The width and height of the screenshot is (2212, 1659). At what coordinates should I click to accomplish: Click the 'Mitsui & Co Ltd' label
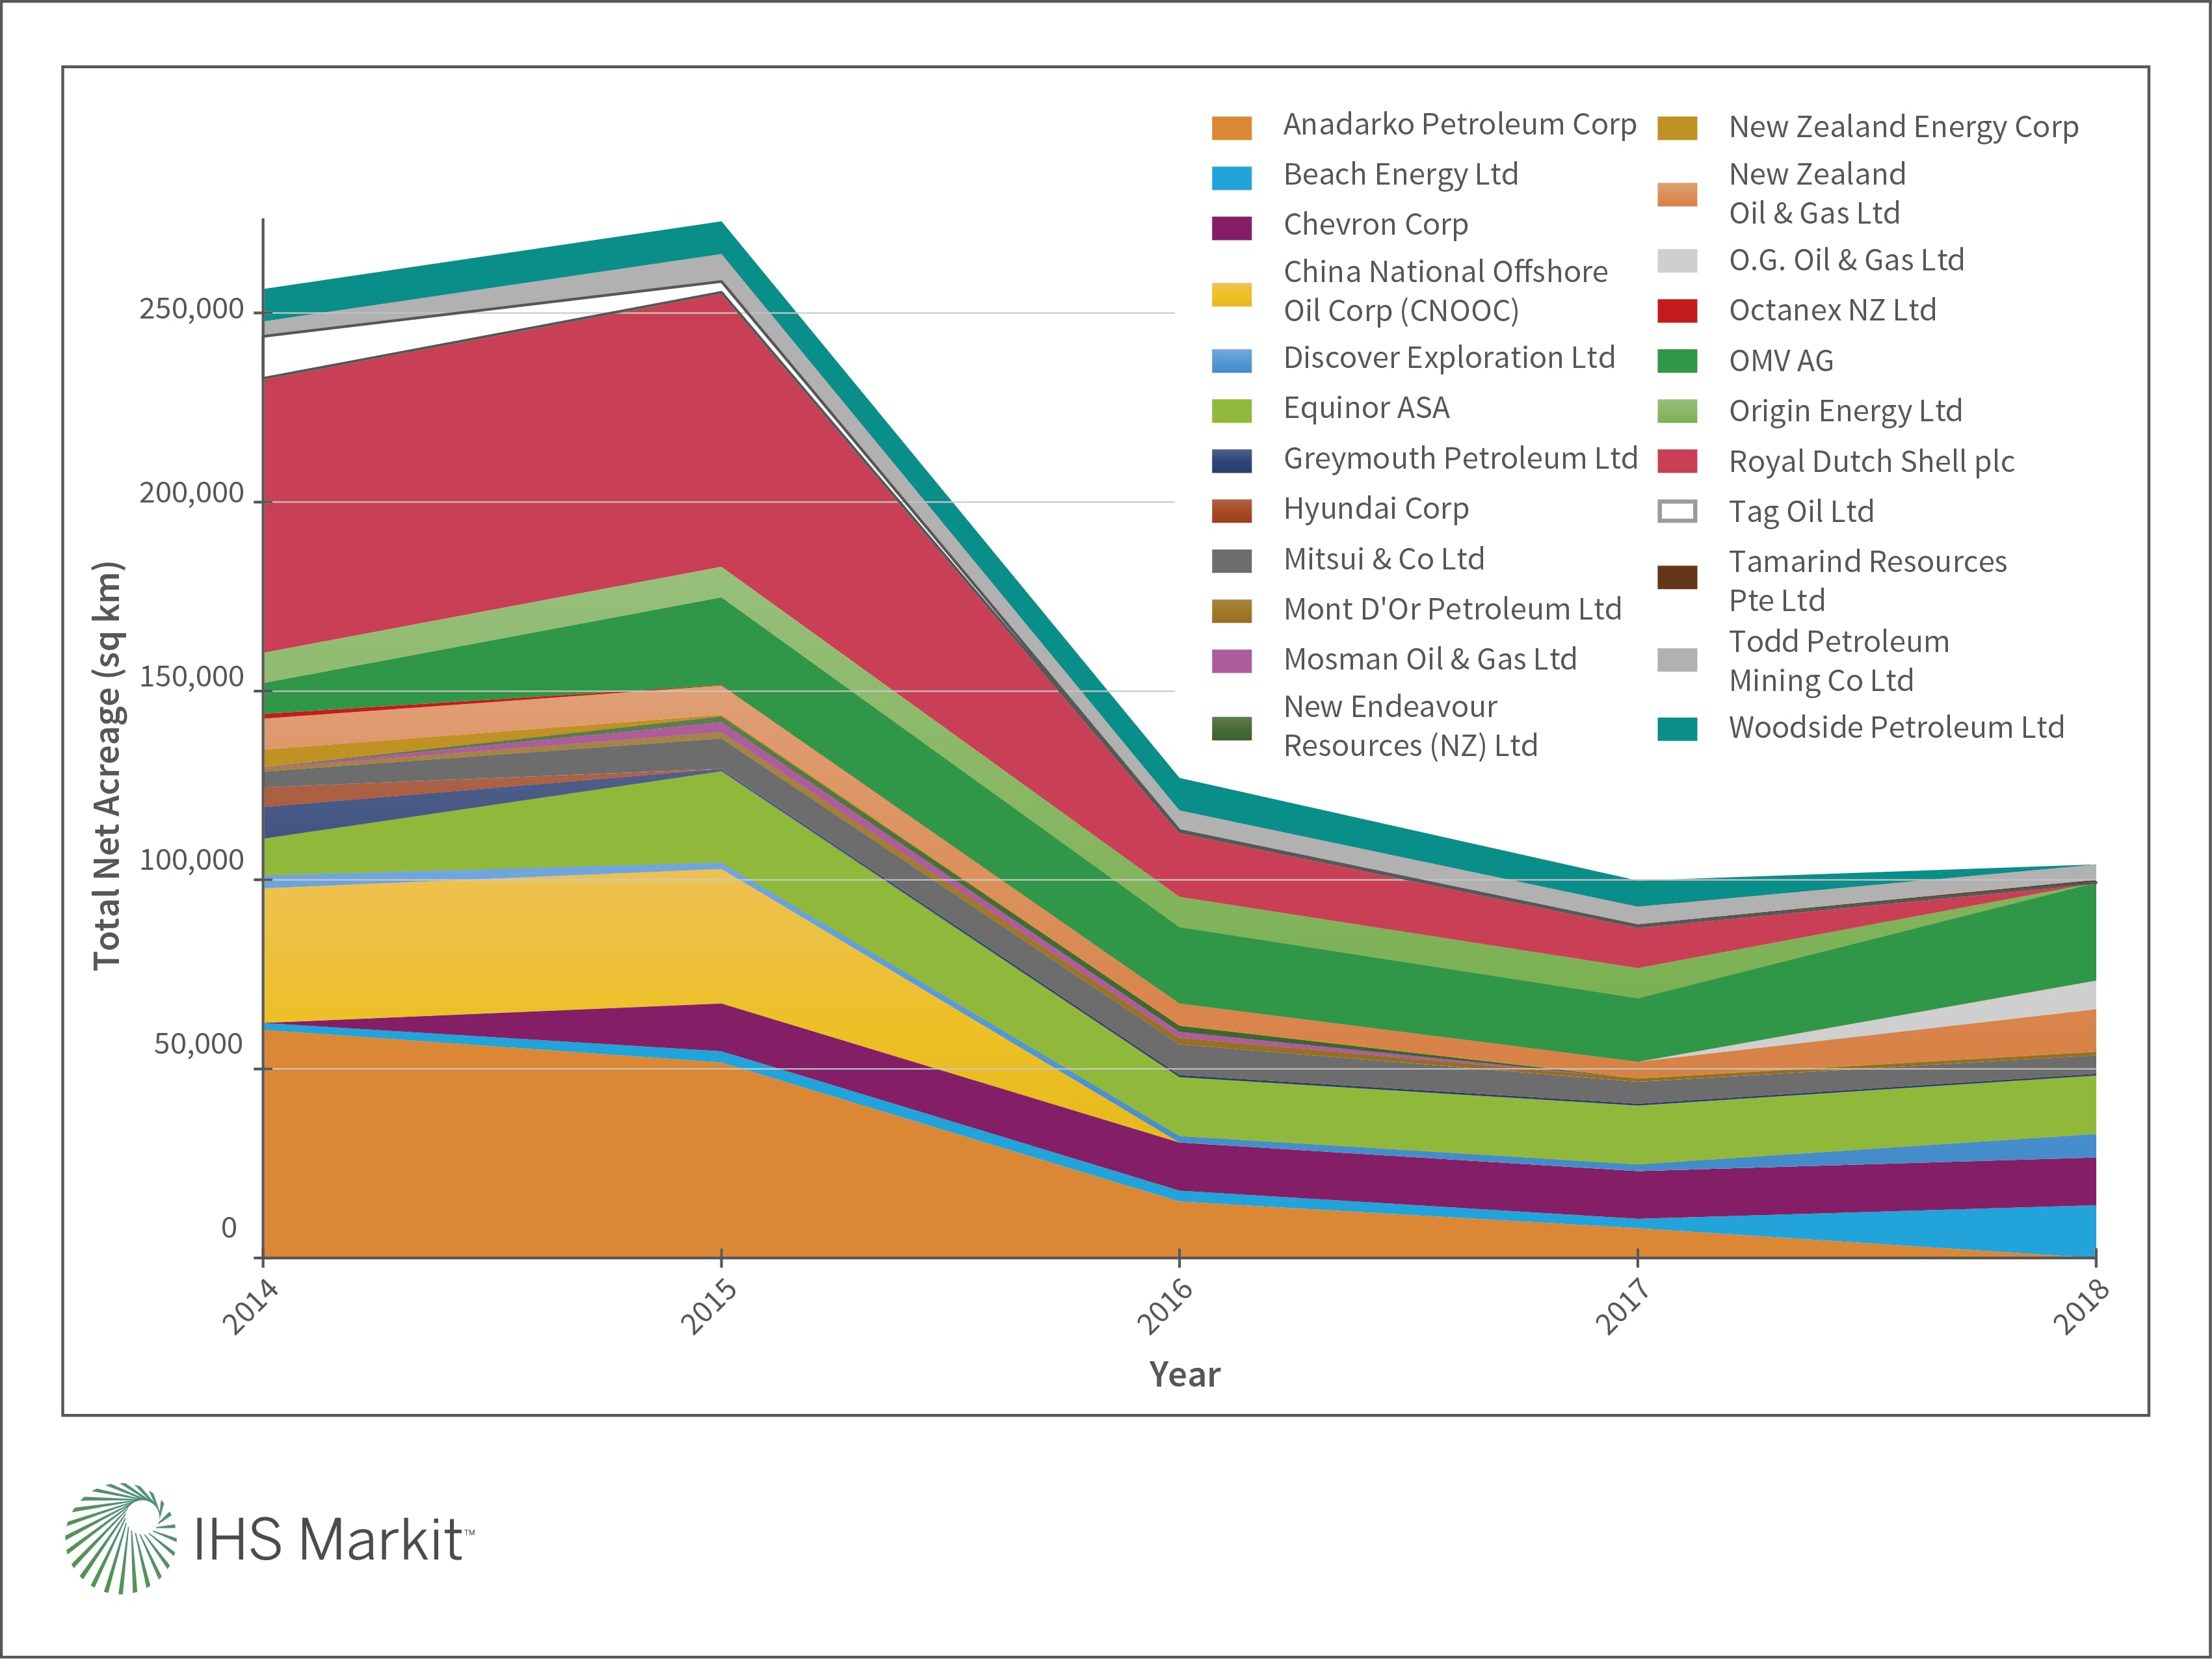(x=1384, y=559)
